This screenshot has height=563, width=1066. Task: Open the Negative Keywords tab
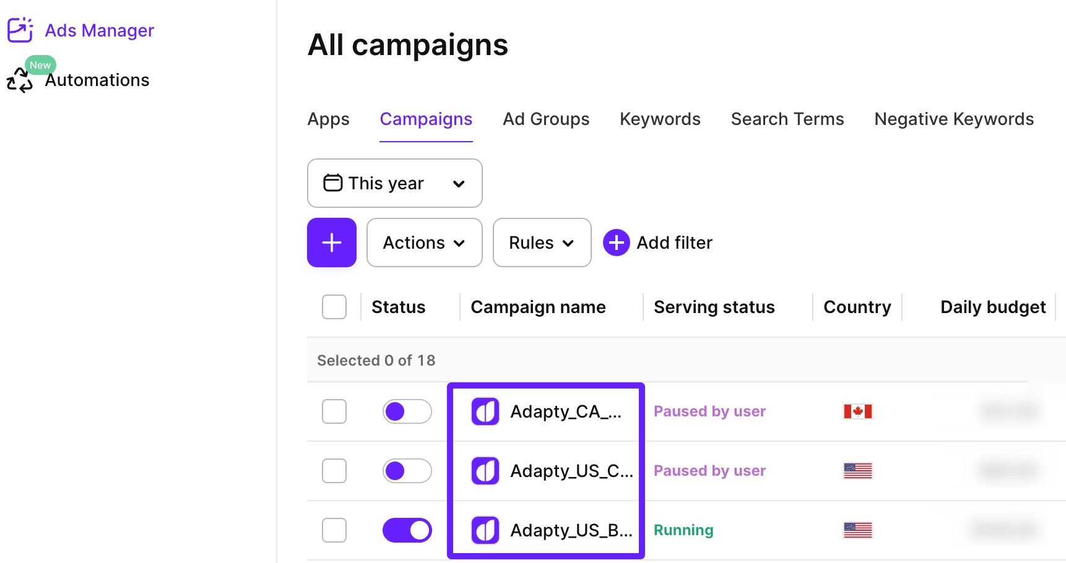(953, 119)
